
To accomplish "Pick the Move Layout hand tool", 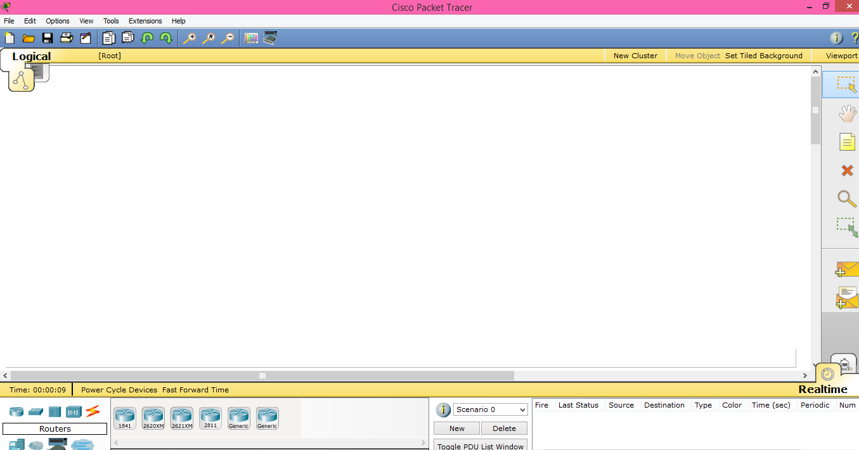I will tap(847, 114).
